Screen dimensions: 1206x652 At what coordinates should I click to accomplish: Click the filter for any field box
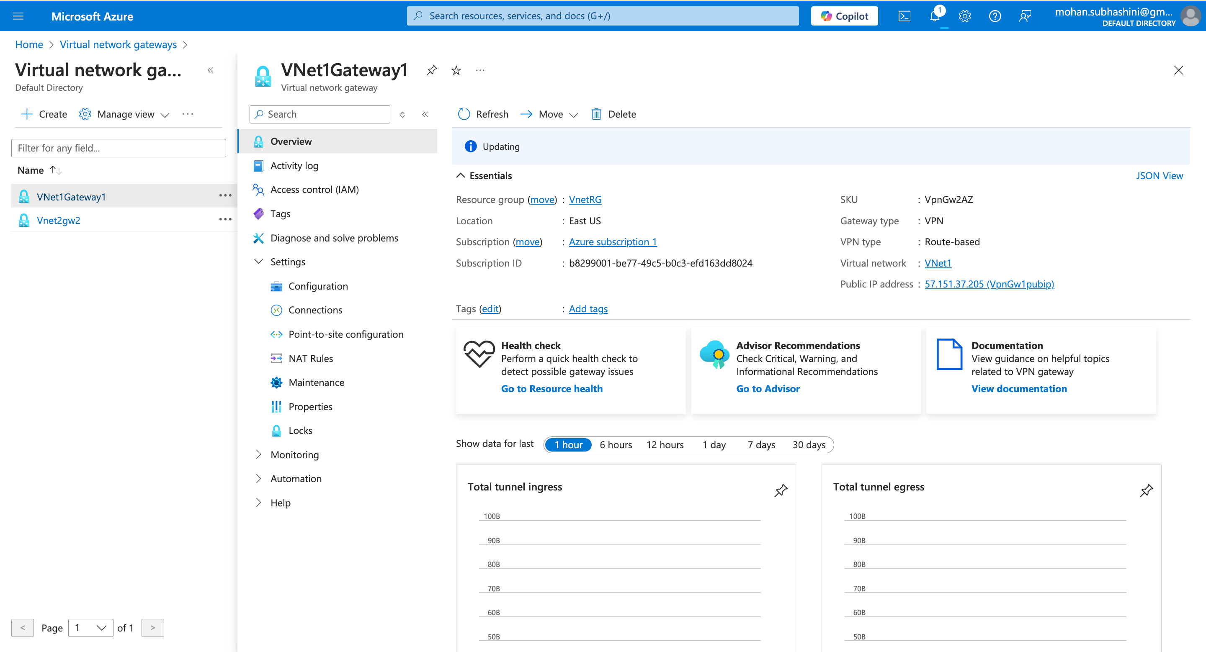click(119, 148)
